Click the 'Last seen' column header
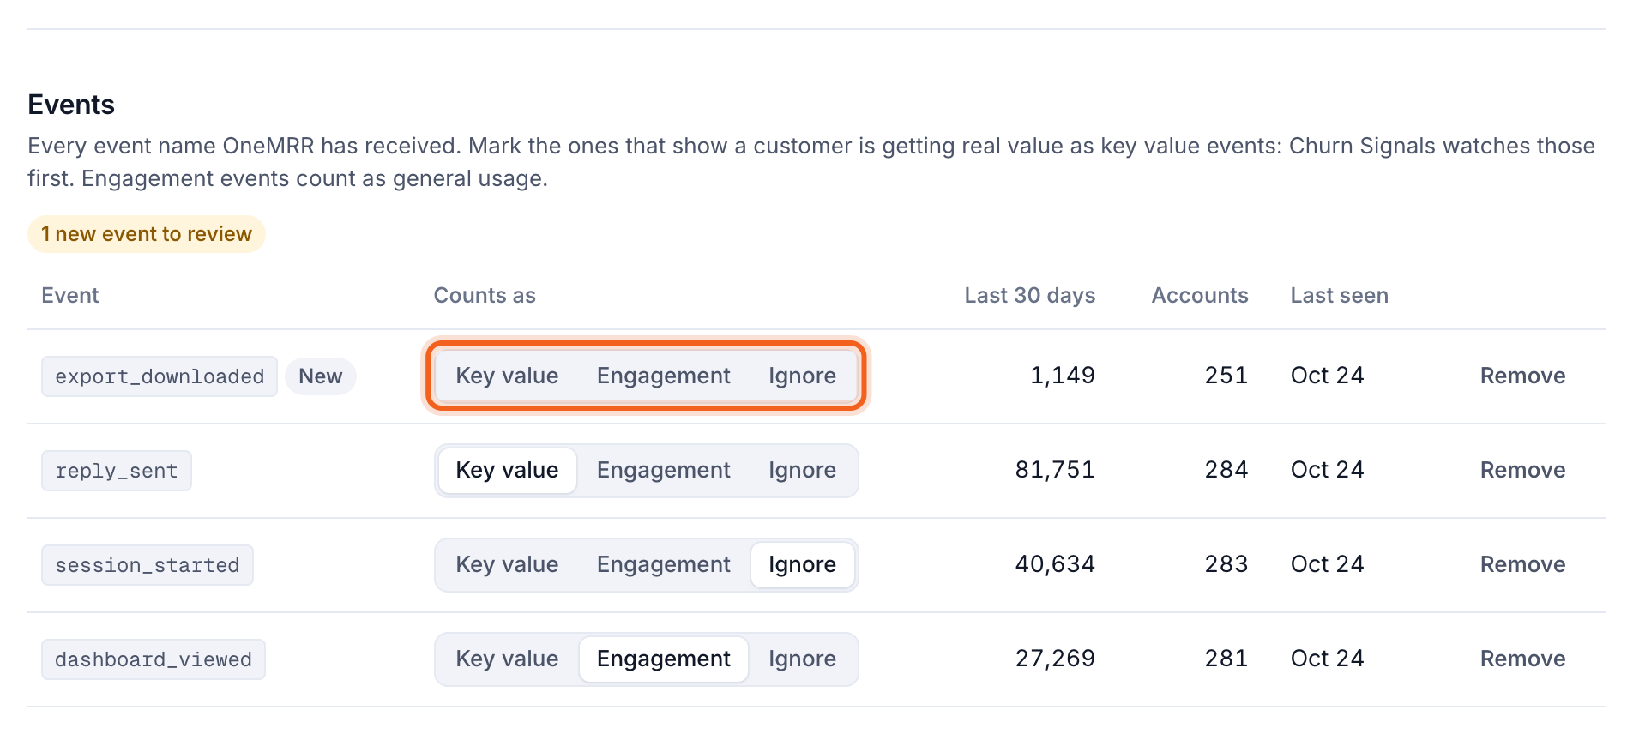The image size is (1633, 734). tap(1339, 296)
